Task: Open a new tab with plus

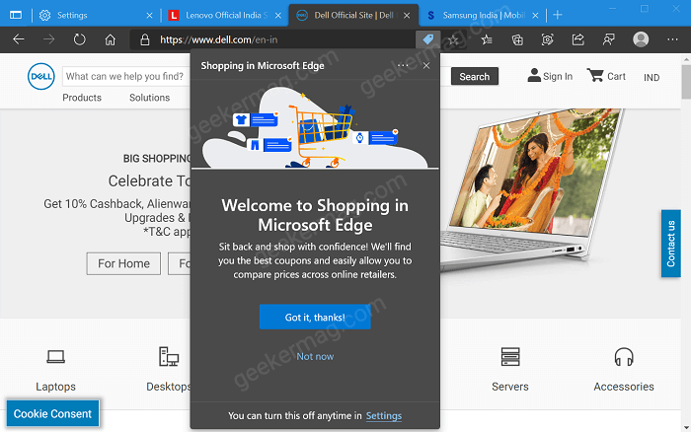Action: (x=558, y=15)
